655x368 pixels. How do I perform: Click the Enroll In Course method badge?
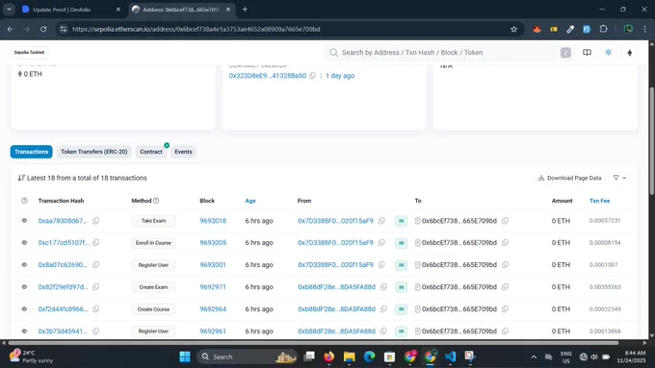pos(153,243)
